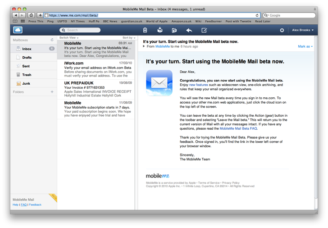The height and width of the screenshot is (228, 328).
Task: Click the browser address bar
Action: pos(152,15)
